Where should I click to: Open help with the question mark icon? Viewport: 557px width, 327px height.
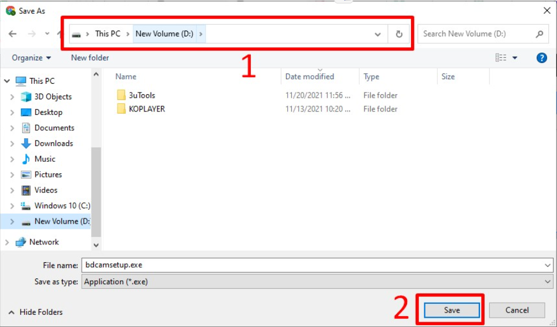coord(541,58)
